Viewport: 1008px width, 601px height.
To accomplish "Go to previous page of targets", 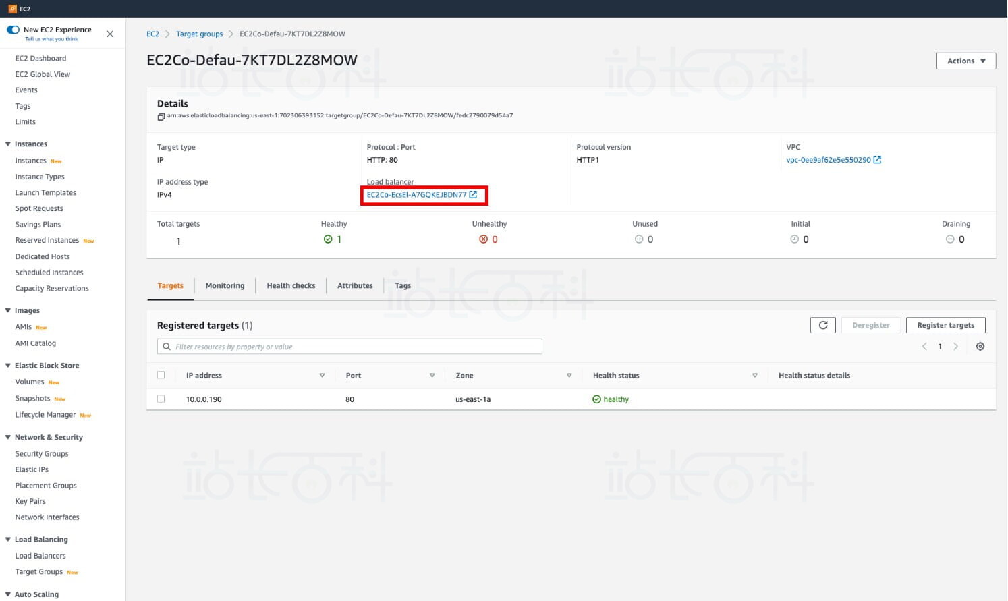I will (924, 347).
